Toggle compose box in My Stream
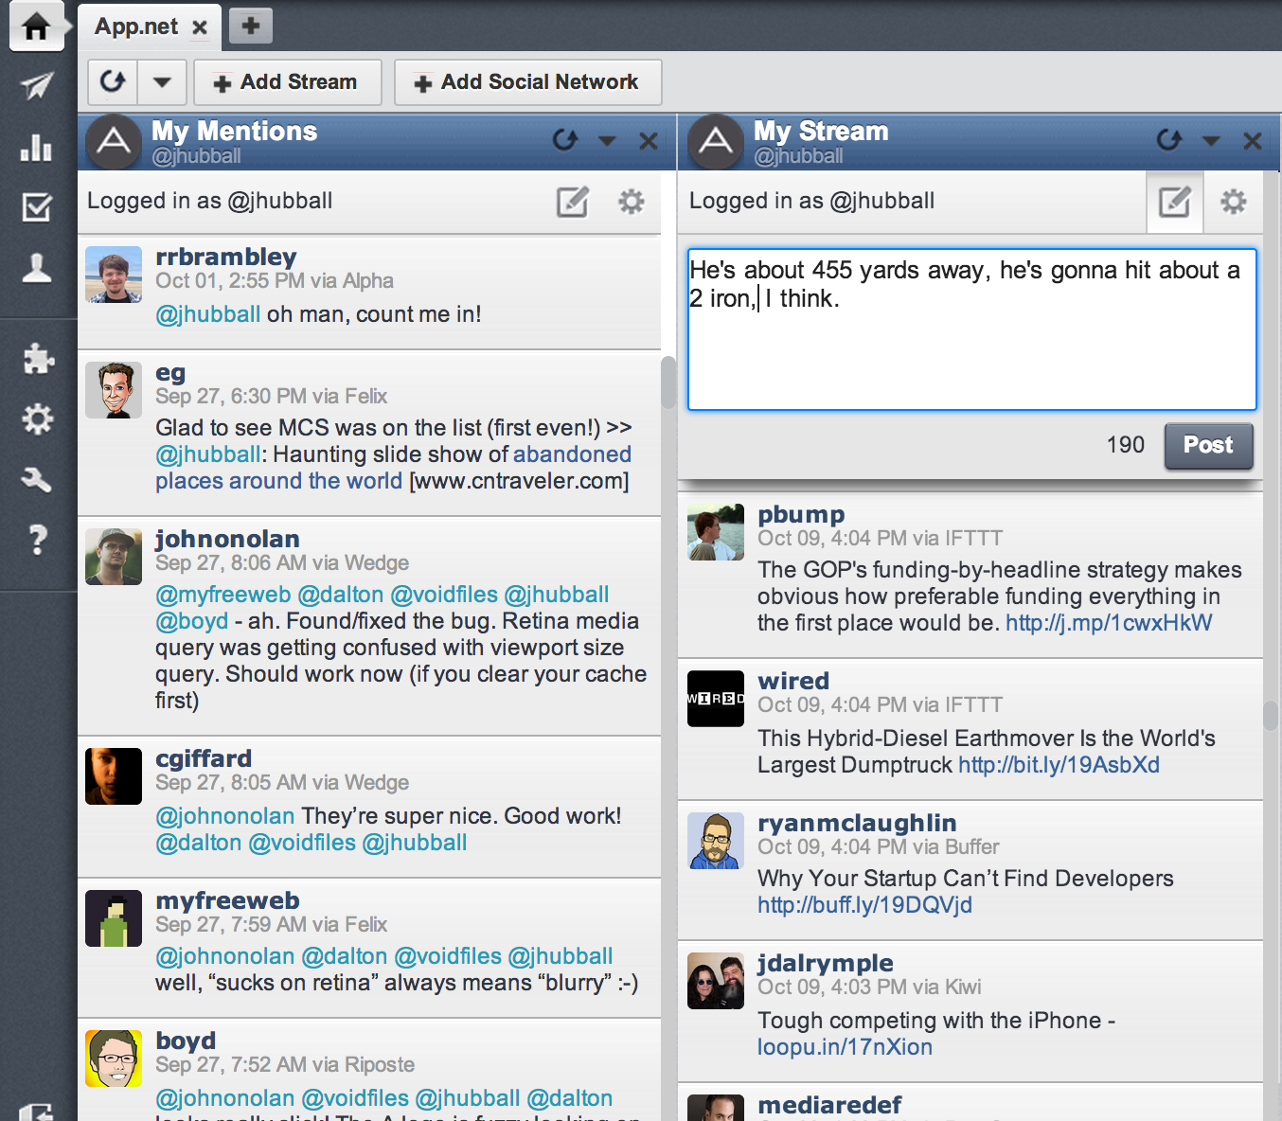Screen dimensions: 1282x1121 coord(1175,202)
